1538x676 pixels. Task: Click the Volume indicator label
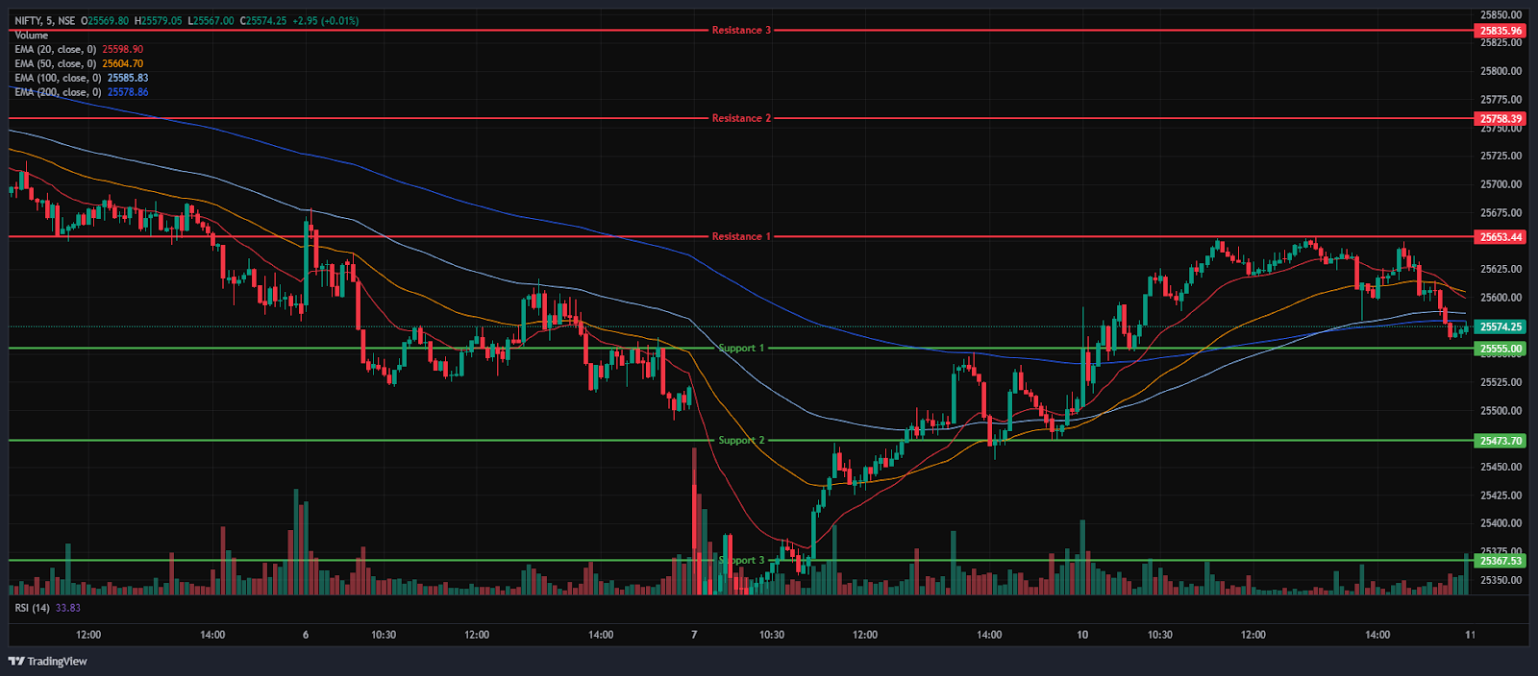click(x=31, y=35)
